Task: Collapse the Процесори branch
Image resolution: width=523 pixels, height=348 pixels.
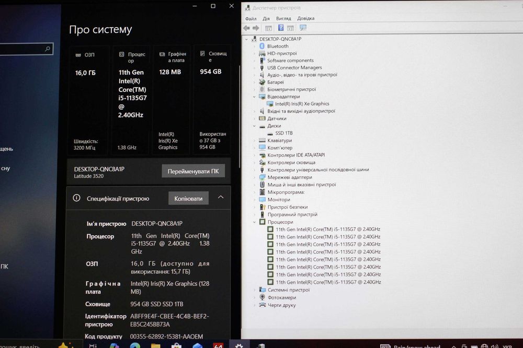Action: tap(254, 222)
